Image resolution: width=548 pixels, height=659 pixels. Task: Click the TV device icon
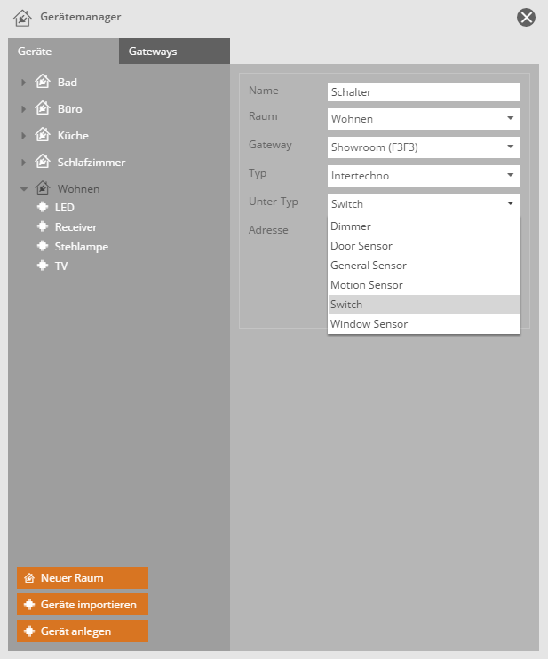(x=42, y=266)
